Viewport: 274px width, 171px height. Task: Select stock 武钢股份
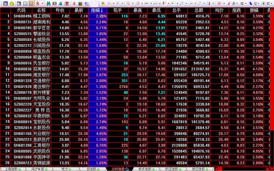click(x=41, y=151)
